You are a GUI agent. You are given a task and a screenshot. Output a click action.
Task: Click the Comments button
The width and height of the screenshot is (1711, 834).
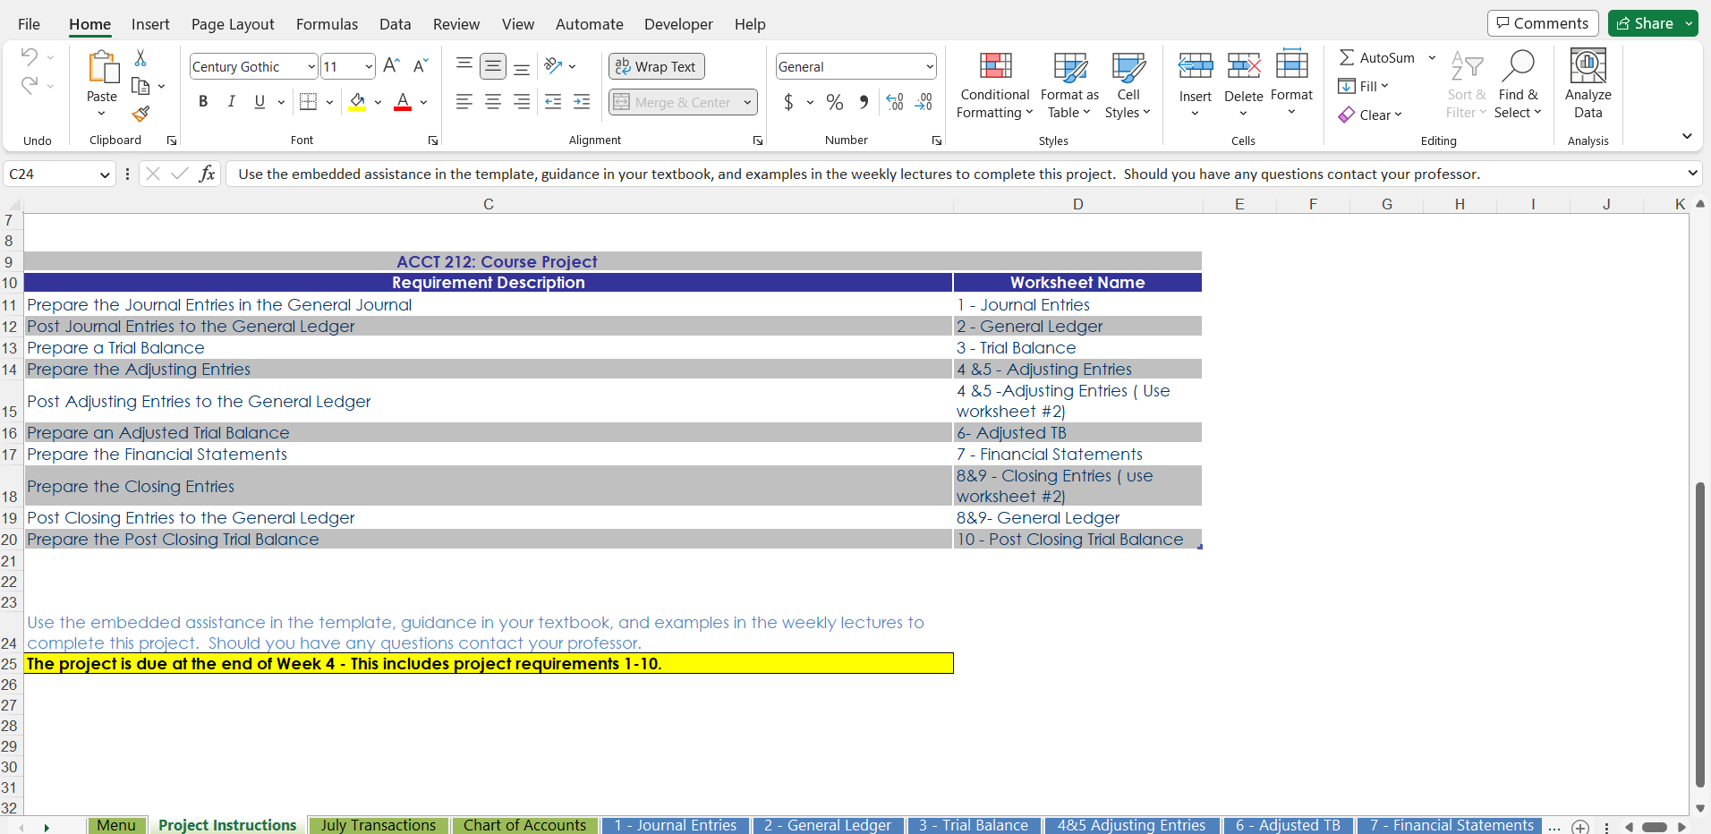coord(1543,23)
